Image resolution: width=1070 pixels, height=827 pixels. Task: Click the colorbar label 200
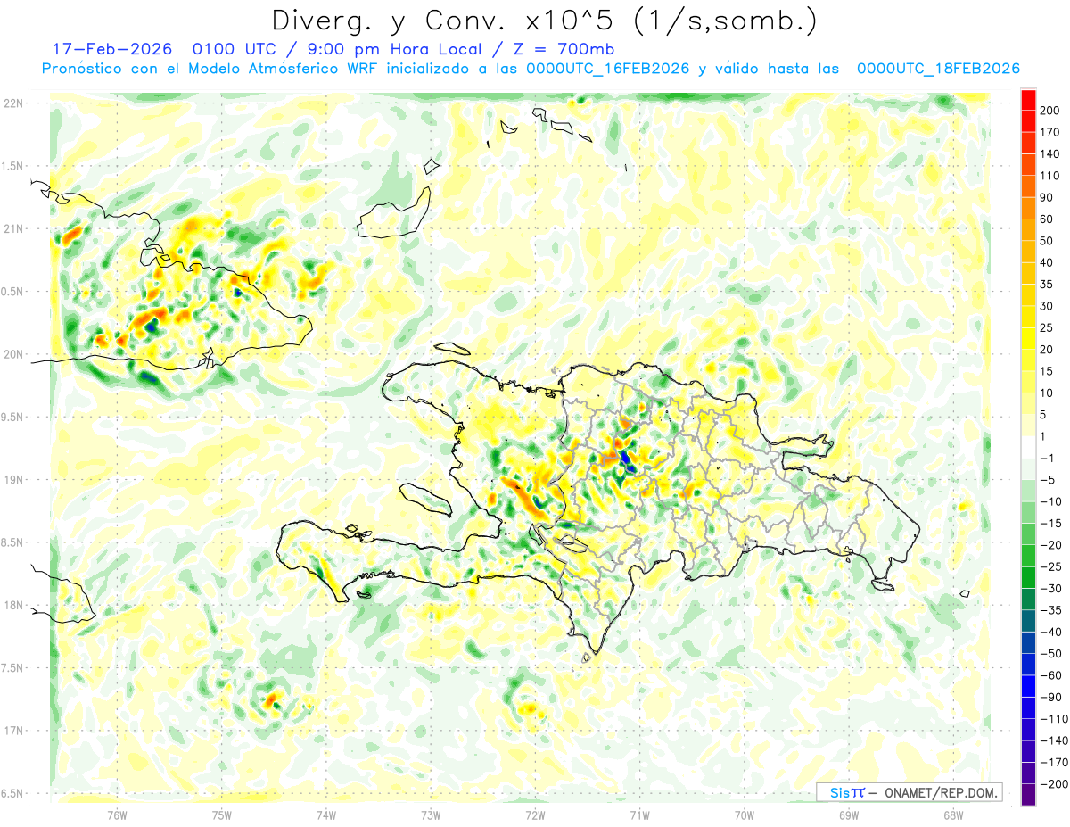(x=1050, y=111)
